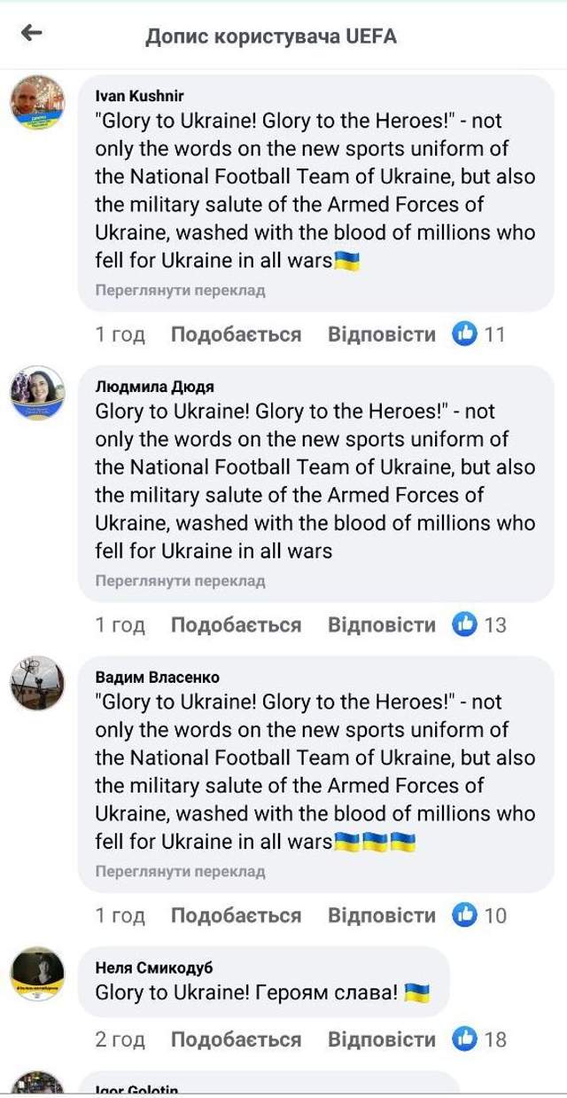Open Ivan Kushnir's profile picture
This screenshot has height=1098, width=567.
coord(37,103)
